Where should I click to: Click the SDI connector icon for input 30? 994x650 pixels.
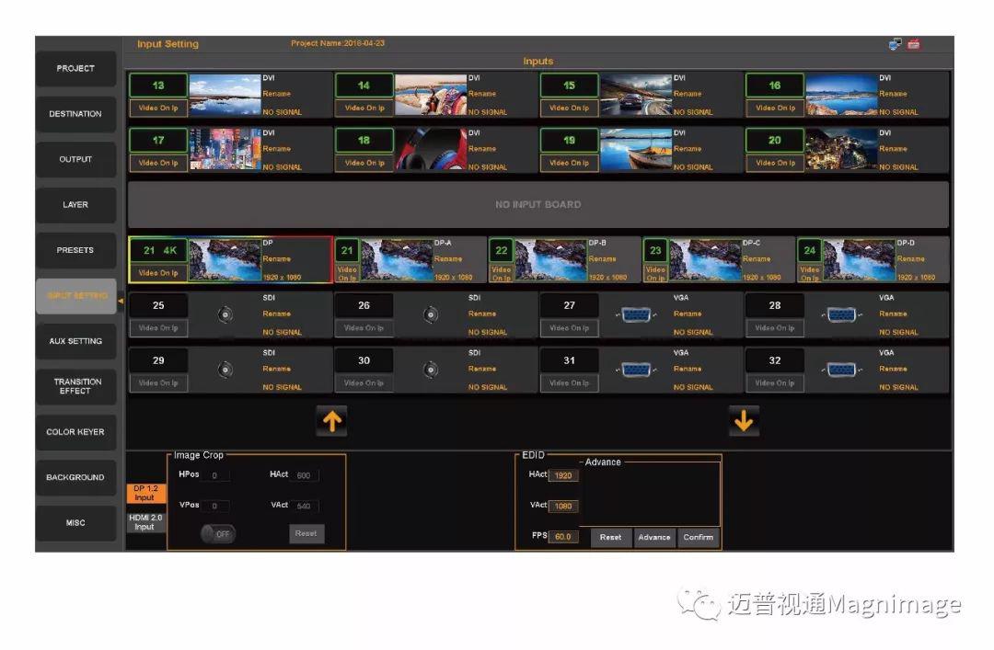(x=430, y=370)
